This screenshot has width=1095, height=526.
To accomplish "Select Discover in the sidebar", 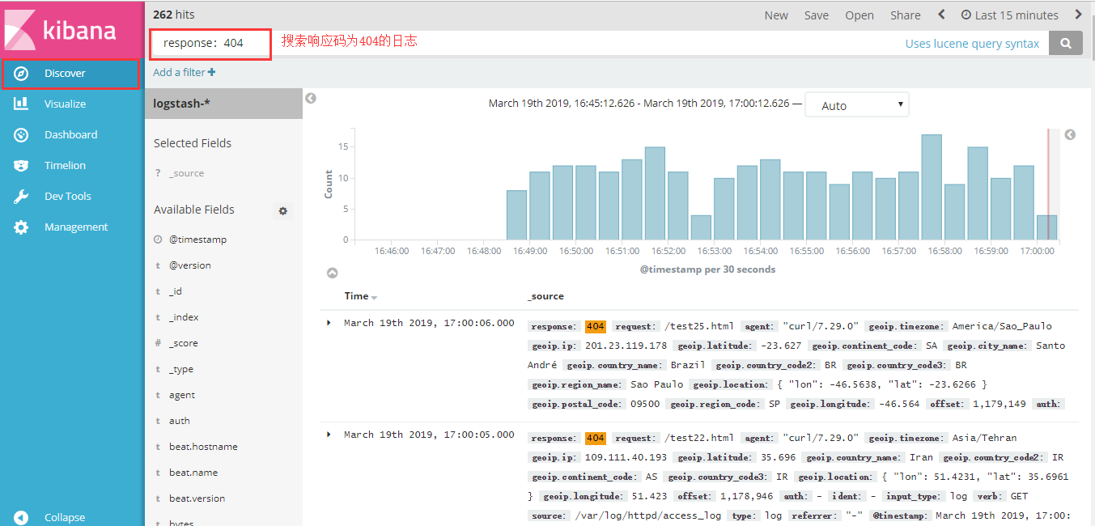I will pyautogui.click(x=65, y=73).
